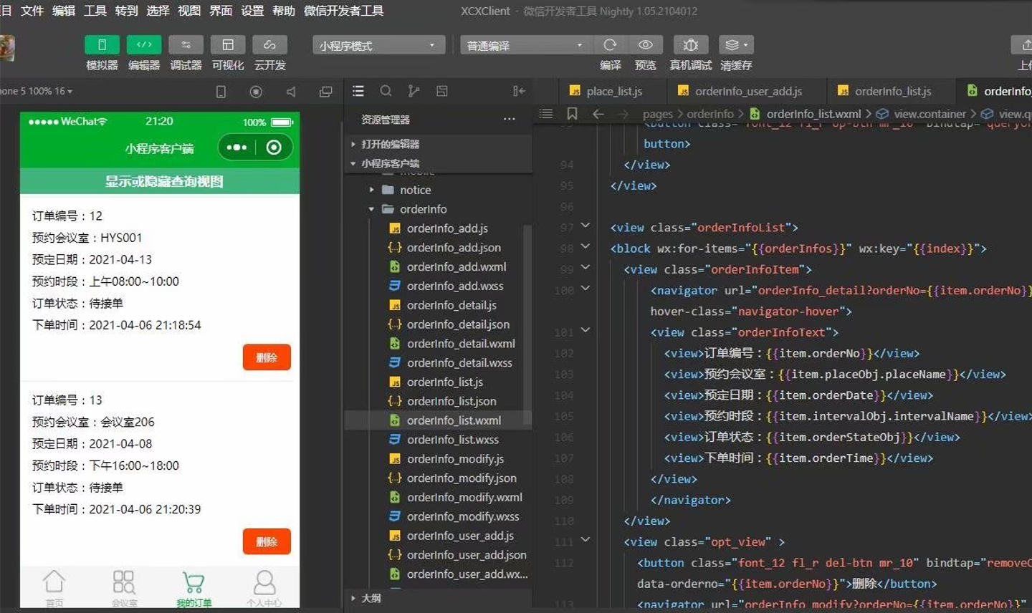Start real device debugging
Image resolution: width=1032 pixels, height=613 pixels.
(690, 45)
